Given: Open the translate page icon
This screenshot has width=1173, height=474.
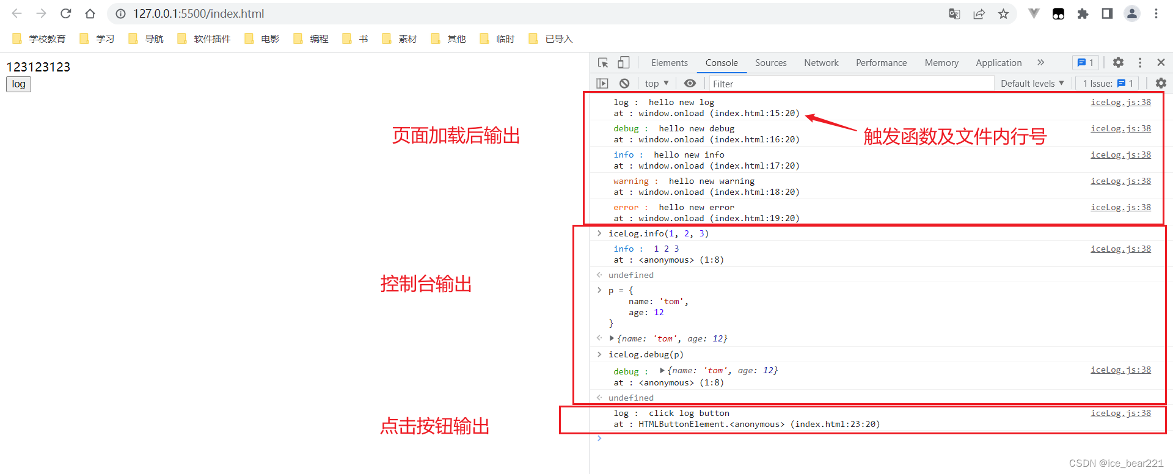Looking at the screenshot, I should click(x=954, y=13).
